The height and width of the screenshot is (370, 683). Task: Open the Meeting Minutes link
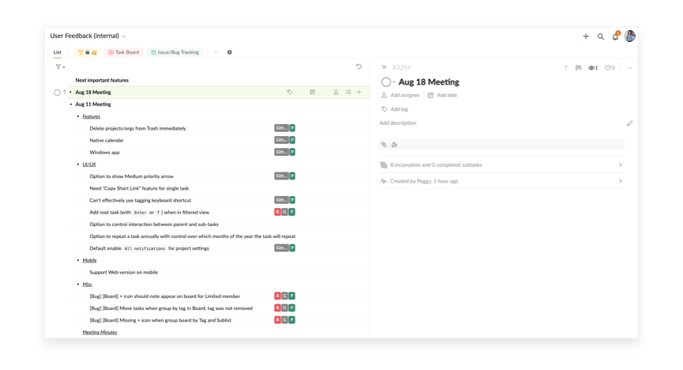click(x=100, y=332)
